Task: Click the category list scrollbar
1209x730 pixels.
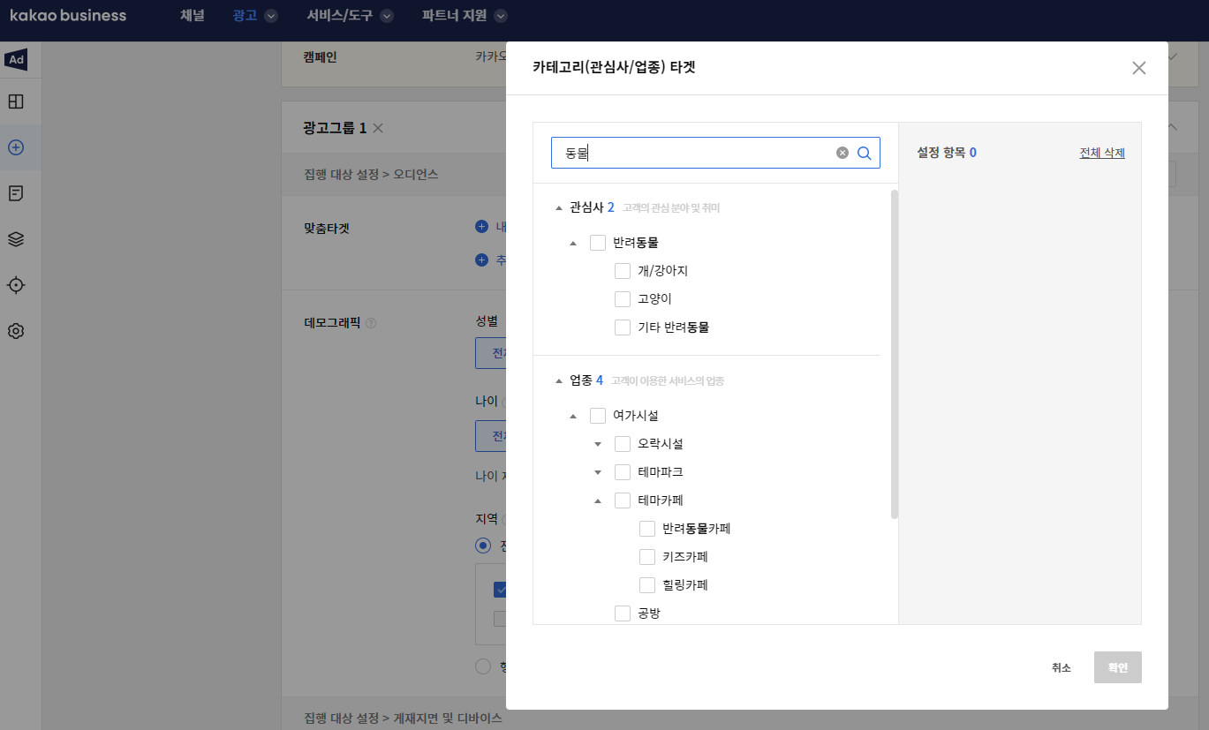Action: 895,353
